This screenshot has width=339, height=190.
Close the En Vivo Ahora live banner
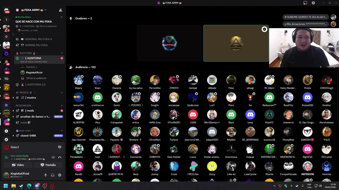point(62,17)
